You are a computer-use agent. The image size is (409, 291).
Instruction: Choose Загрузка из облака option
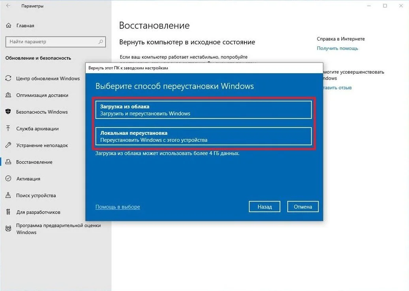pos(203,110)
